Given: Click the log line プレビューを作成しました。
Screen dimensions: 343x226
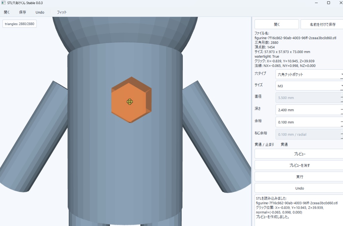Looking at the screenshot, I should 273,217.
